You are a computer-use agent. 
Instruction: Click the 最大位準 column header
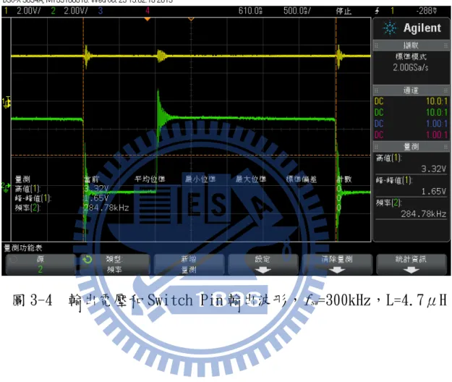251,179
